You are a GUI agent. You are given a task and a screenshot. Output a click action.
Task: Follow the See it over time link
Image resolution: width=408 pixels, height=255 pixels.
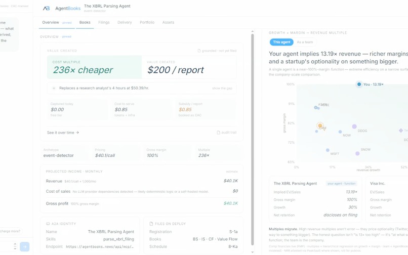63,133
